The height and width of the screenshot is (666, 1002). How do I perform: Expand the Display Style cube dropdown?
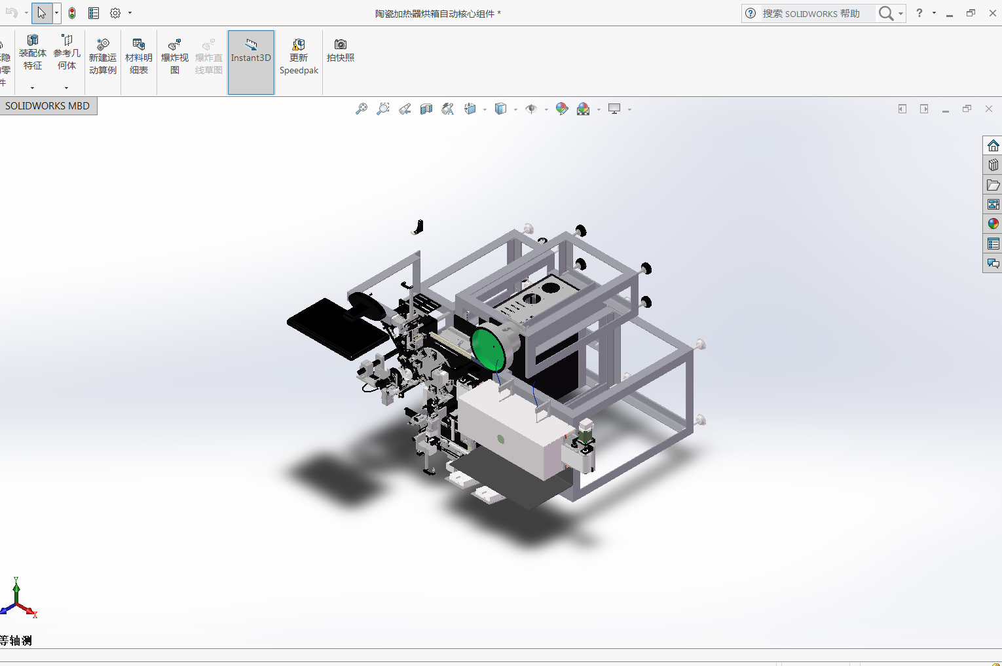point(515,110)
